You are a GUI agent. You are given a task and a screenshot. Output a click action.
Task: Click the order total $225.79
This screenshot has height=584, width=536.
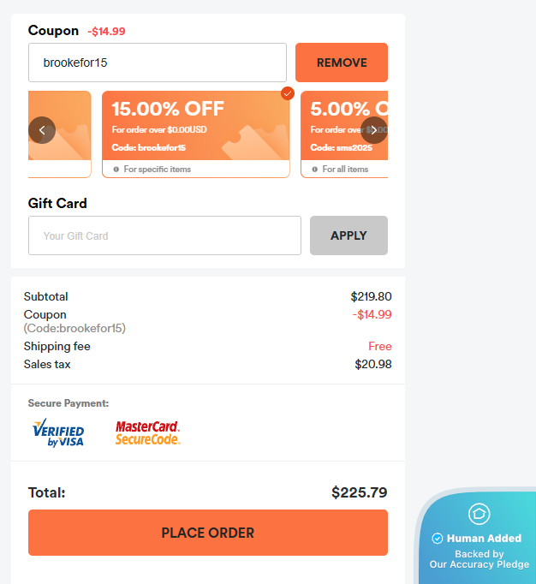(x=359, y=492)
